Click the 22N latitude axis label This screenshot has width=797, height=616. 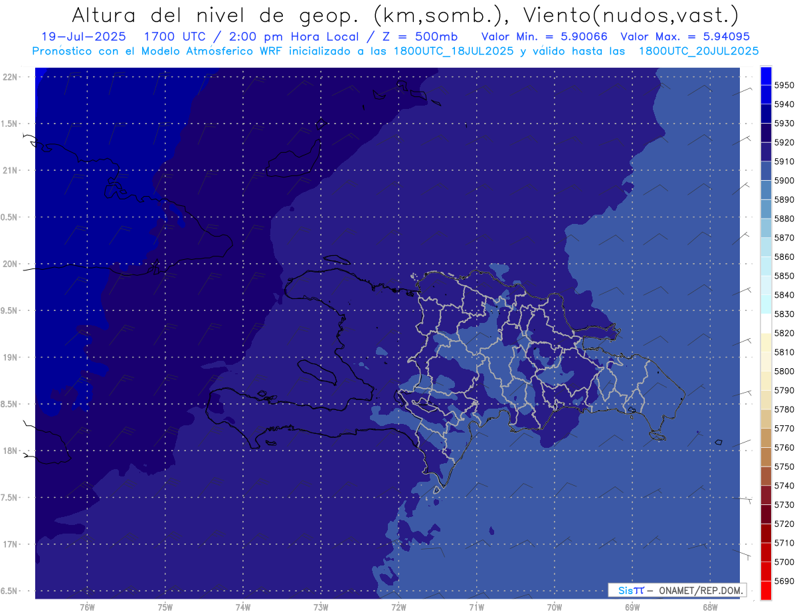pos(11,76)
